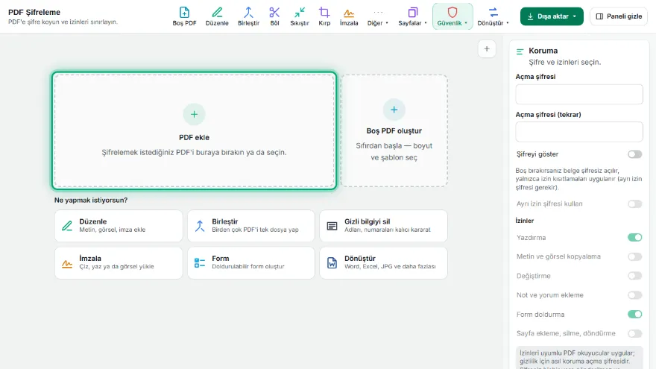
Task: Click 'Çiz, yaz ya da görsel yükle' text
Action: pyautogui.click(x=117, y=267)
